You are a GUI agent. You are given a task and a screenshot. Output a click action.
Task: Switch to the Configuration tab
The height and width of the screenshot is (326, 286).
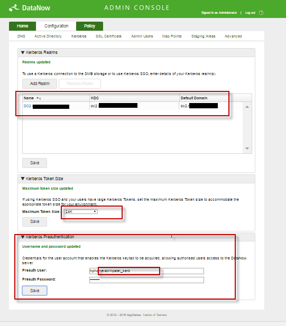click(56, 26)
